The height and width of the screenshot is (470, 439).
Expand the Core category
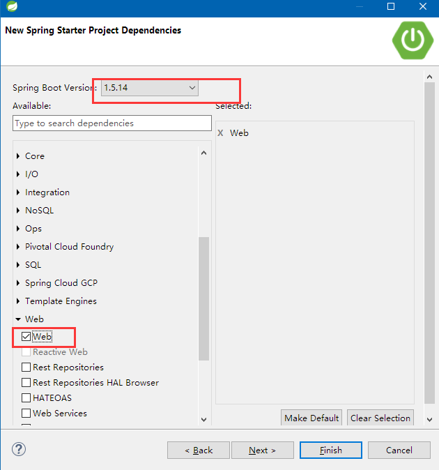[x=18, y=156]
